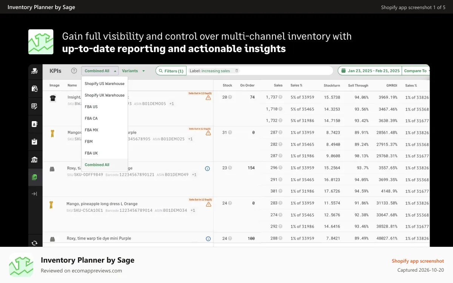Expand sidebar with the arrow-to-bar icon
Image resolution: width=453 pixels, height=283 pixels.
pos(35,194)
